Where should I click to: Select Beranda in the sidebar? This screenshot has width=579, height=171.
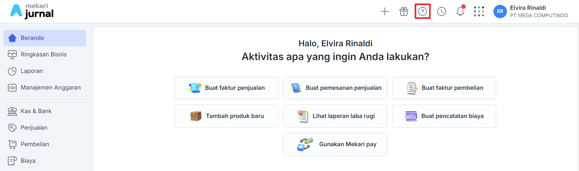click(45, 38)
